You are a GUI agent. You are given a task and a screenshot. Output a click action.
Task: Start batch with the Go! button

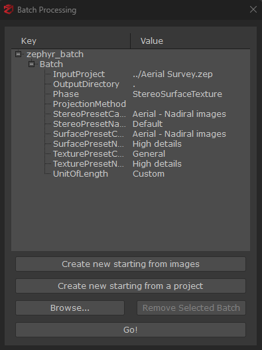(131, 329)
